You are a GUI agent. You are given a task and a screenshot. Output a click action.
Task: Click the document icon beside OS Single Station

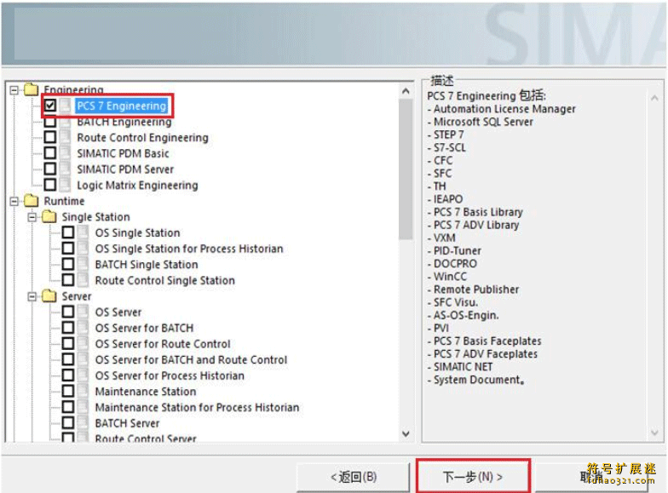83,232
